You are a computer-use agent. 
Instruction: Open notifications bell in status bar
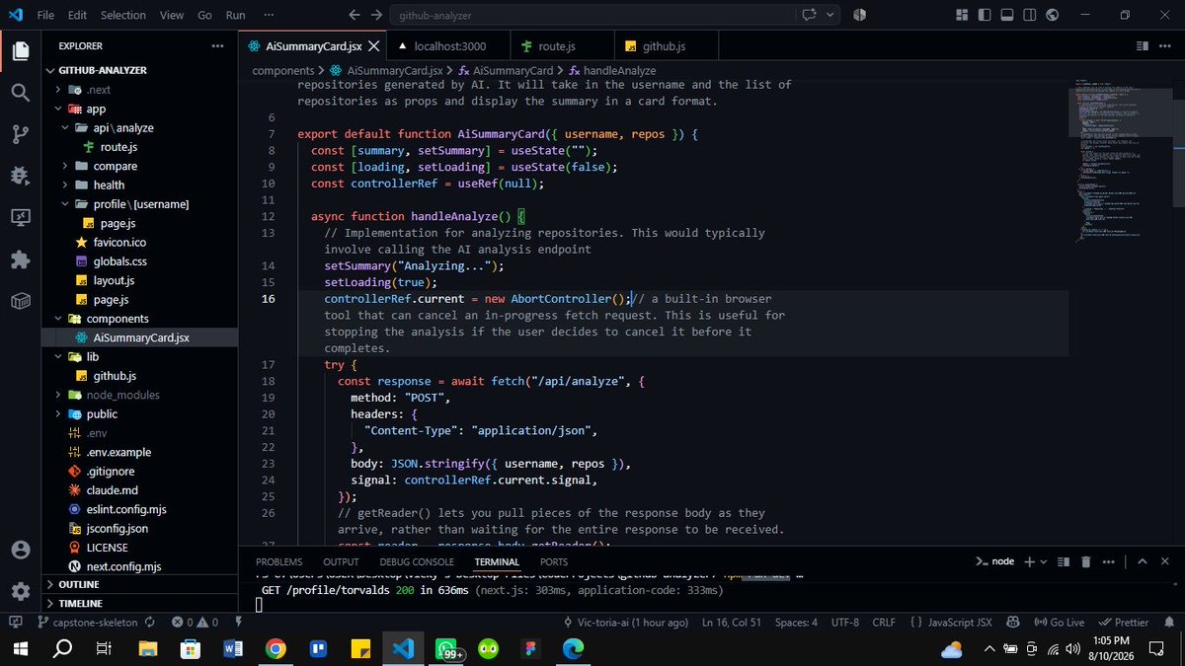1168,623
